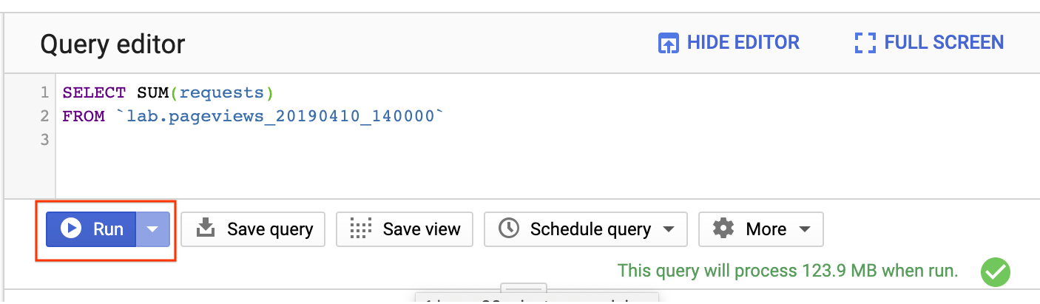1040x304 pixels.
Task: Click the Schedule query clock icon
Action: point(509,229)
